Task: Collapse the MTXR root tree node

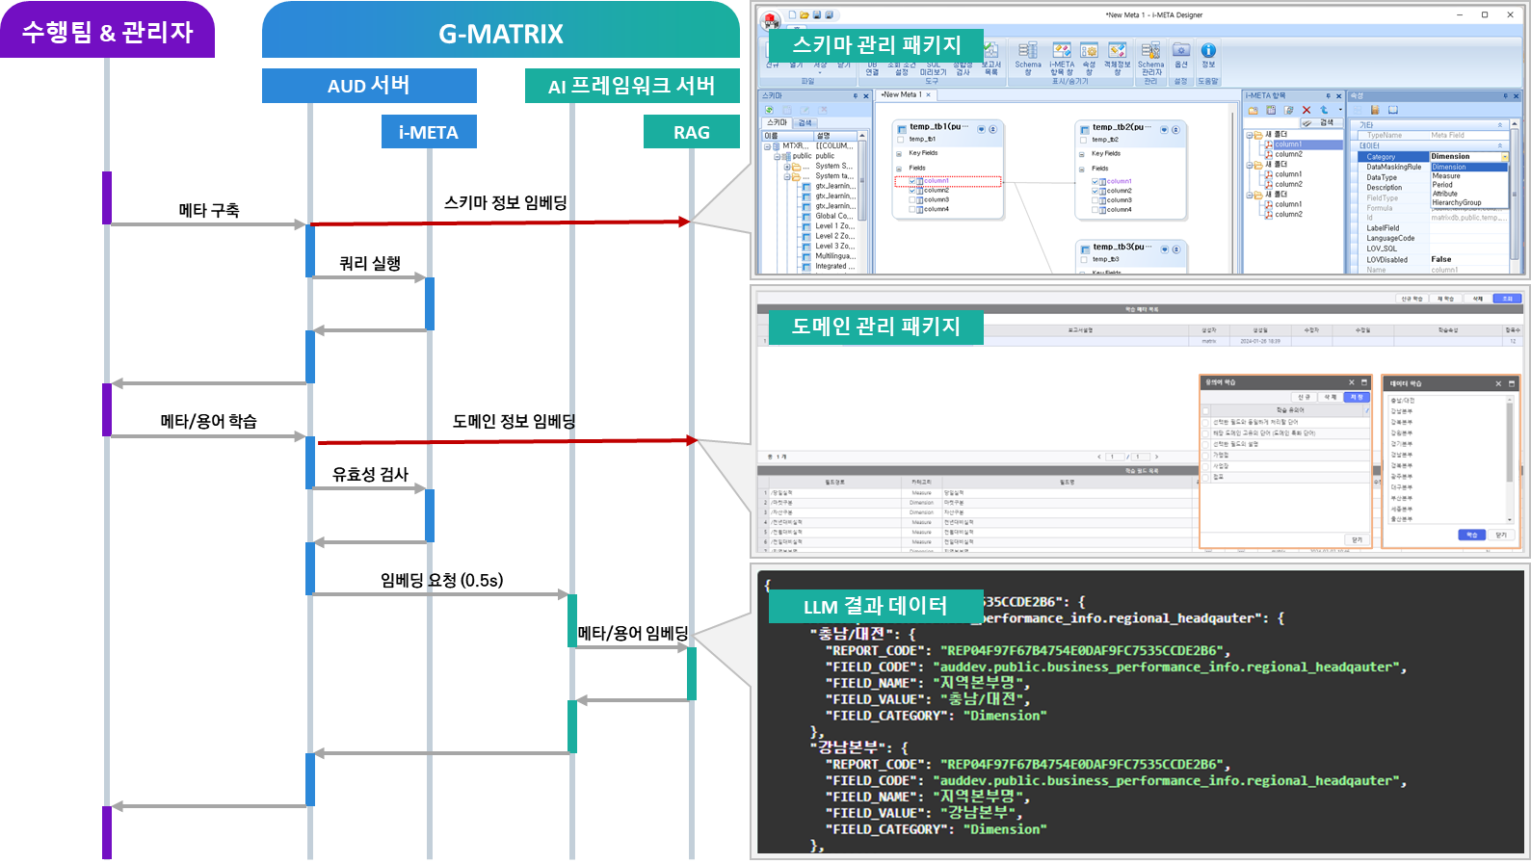Action: click(x=767, y=146)
